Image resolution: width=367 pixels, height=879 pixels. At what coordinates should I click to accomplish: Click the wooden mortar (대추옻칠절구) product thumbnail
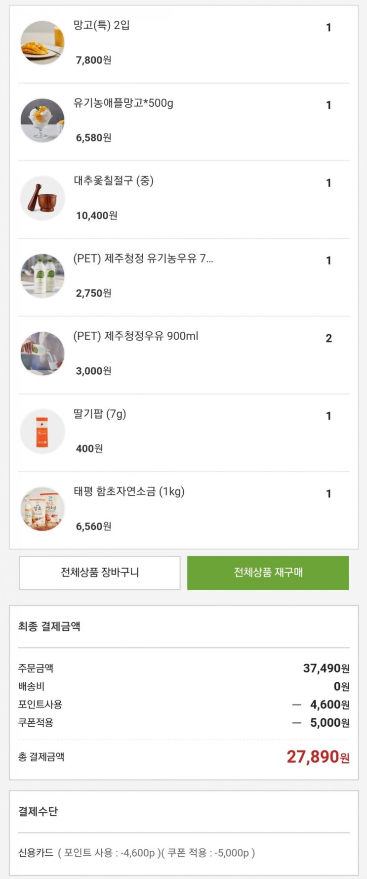click(x=42, y=198)
